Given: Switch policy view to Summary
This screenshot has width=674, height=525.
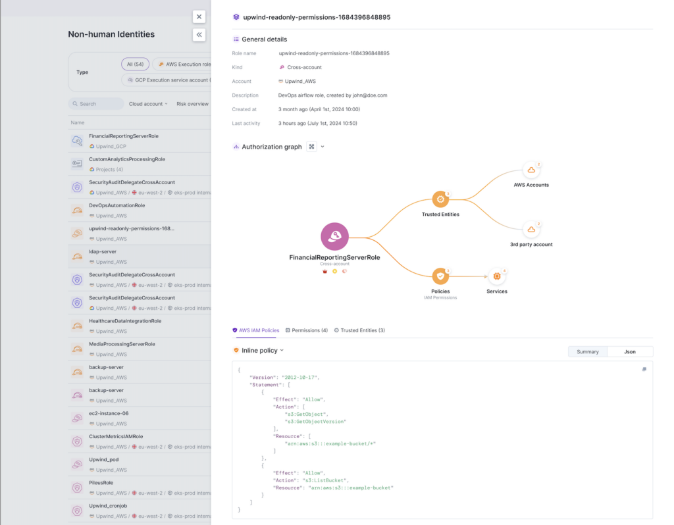Looking at the screenshot, I should point(588,351).
